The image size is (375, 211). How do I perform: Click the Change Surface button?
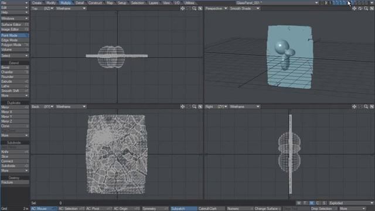coord(268,209)
